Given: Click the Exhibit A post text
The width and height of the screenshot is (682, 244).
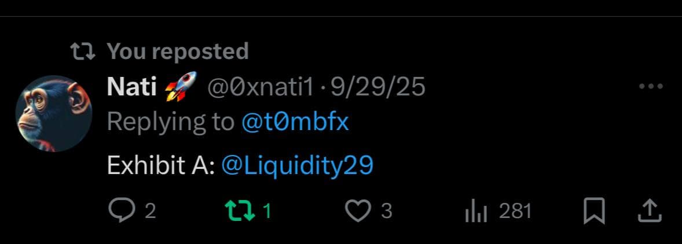Looking at the screenshot, I should pyautogui.click(x=161, y=165).
